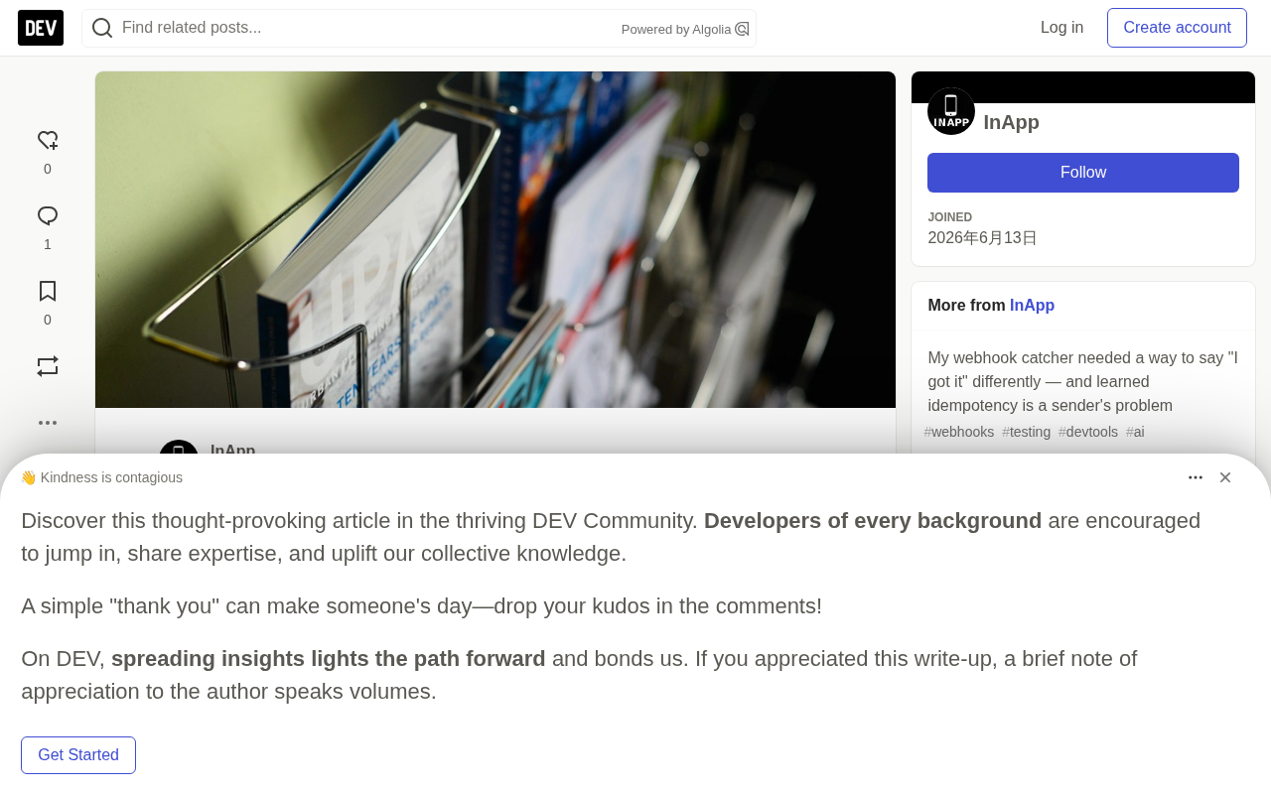Add a heart reaction to the post
The image size is (1271, 794).
(48, 141)
